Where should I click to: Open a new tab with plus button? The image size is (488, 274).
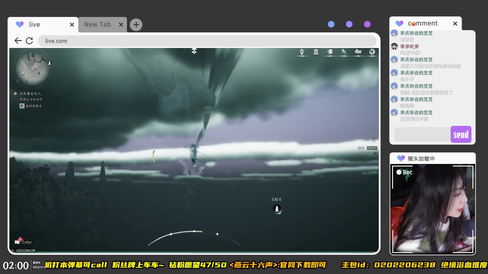click(x=136, y=25)
